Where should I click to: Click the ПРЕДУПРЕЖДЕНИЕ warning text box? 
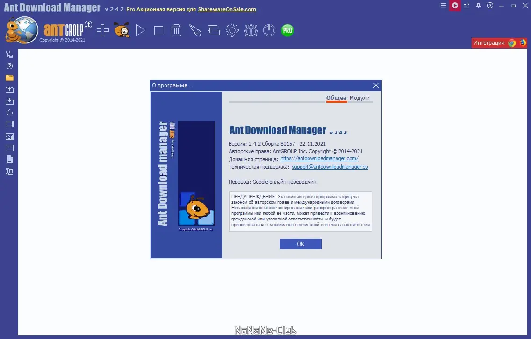[x=301, y=212]
